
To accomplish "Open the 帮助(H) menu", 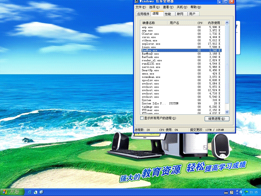I will tap(196, 7).
